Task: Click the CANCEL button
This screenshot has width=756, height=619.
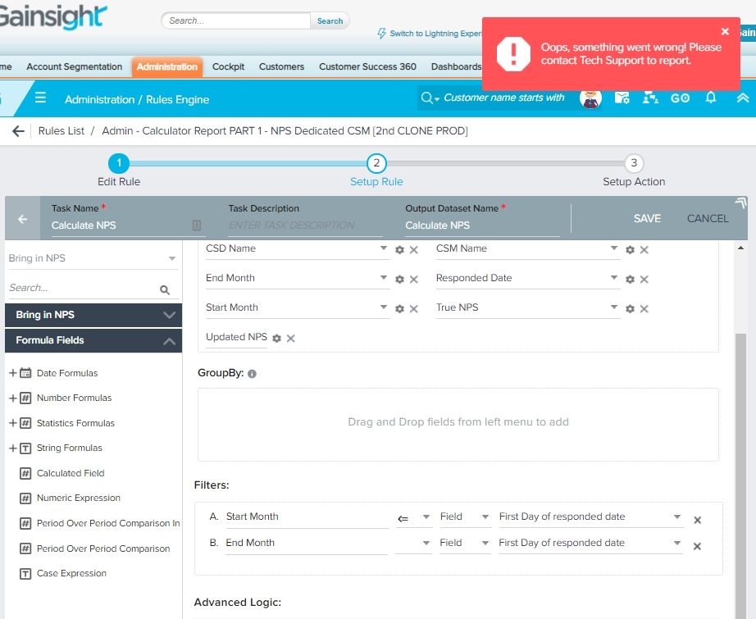Action: [x=708, y=218]
